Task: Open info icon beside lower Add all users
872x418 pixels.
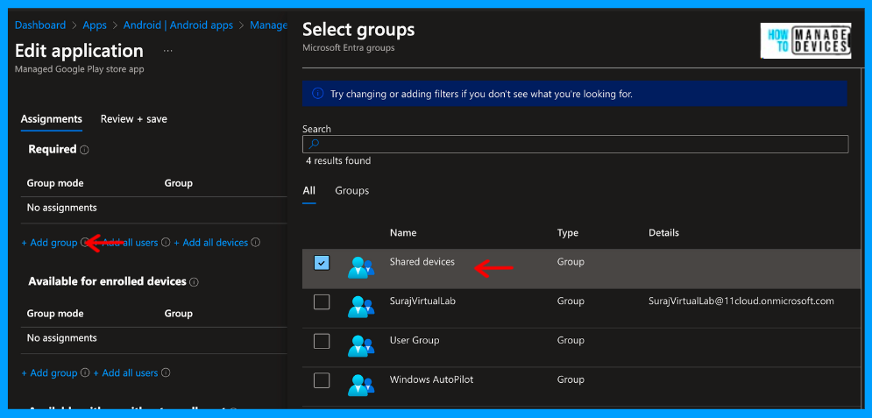Action: point(166,373)
